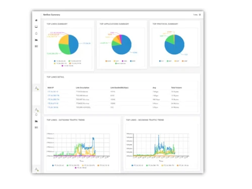The width and height of the screenshot is (252, 189).
Task: Toggle the orange series legend under Incoming Traffic chart
Action: (183, 165)
